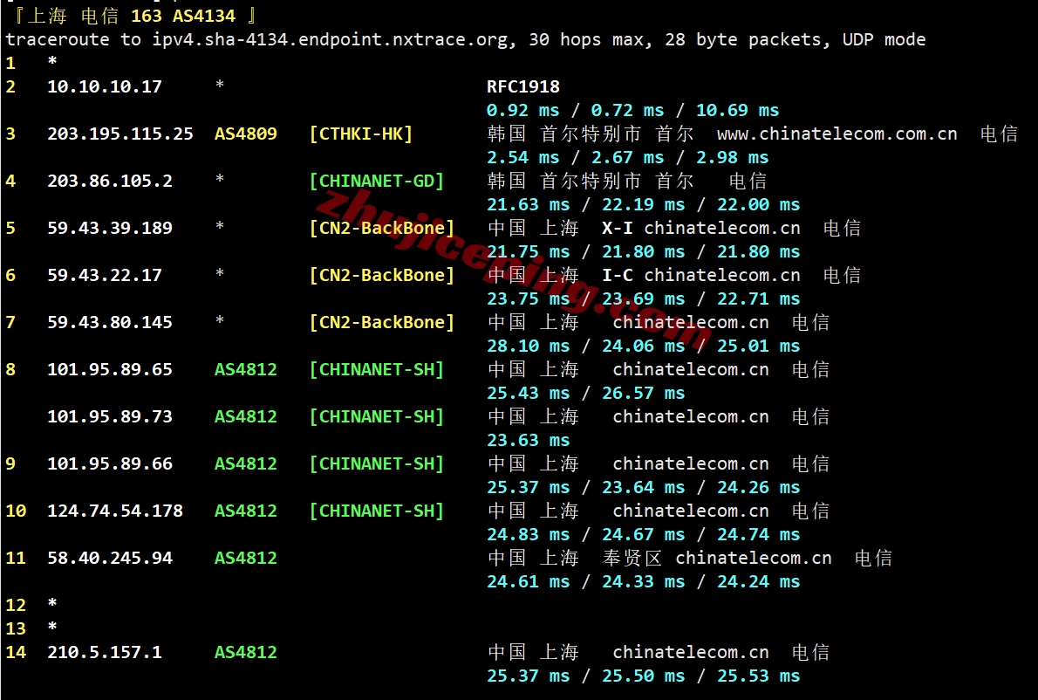Click the 奉贤区 location text
The width and height of the screenshot is (1038, 700).
632,559
